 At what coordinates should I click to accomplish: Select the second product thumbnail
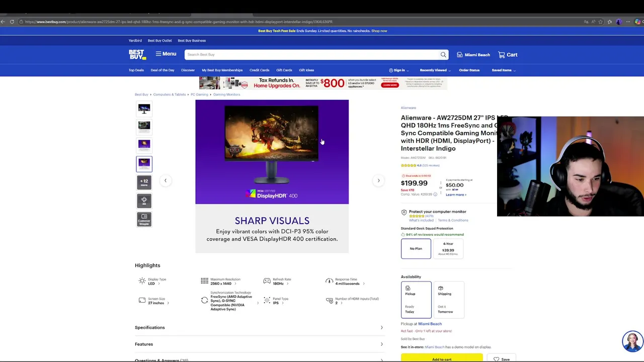click(x=144, y=126)
